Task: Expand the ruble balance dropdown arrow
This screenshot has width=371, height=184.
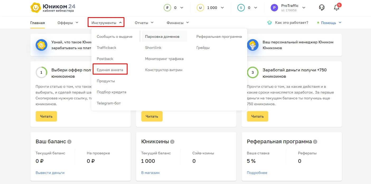Action: [x=182, y=8]
